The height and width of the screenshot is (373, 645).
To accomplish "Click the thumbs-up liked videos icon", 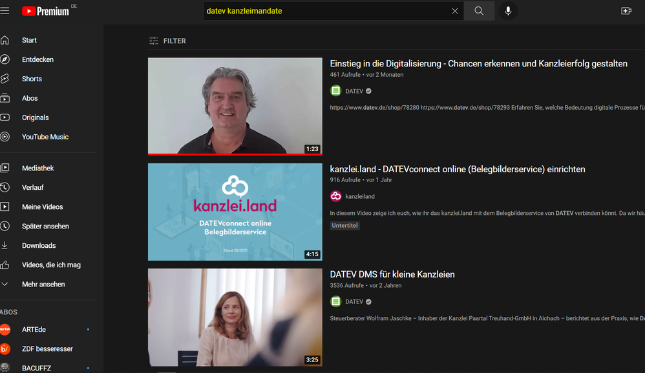I will tap(5, 265).
